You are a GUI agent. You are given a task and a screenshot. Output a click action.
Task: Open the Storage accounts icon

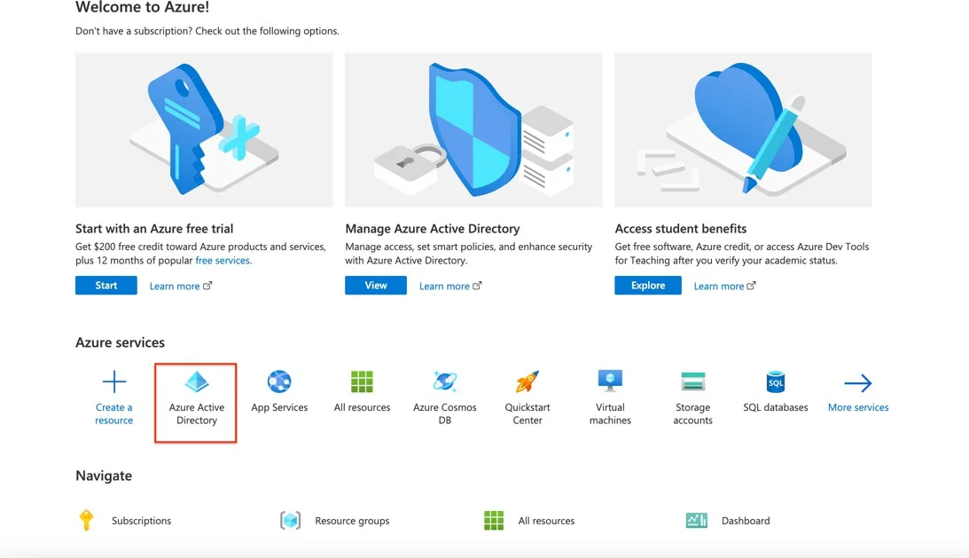[692, 381]
